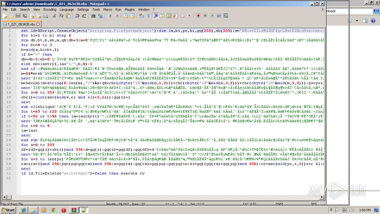Click the Zoom Out toolbar icon
Screen dimensions: 380x214
point(116,16)
